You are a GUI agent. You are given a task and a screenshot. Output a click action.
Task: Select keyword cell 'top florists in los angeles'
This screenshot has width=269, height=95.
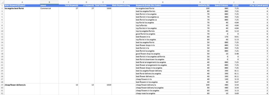[x=162, y=28]
